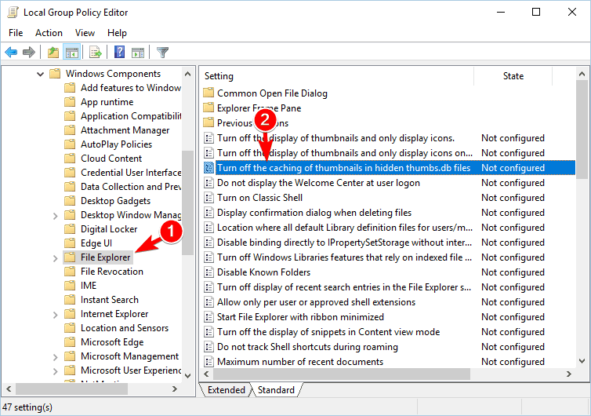
Task: Select Attachment Manager in the tree
Action: click(x=125, y=130)
